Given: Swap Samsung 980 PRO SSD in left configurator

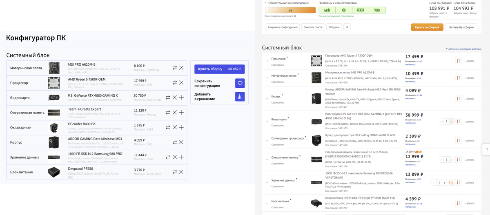Looking at the screenshot, I should point(167,157).
